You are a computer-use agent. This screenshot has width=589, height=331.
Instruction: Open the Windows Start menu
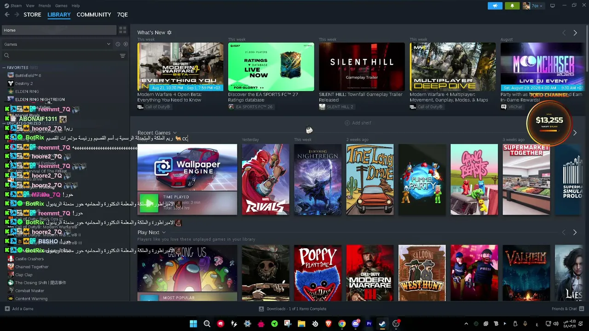coord(193,324)
